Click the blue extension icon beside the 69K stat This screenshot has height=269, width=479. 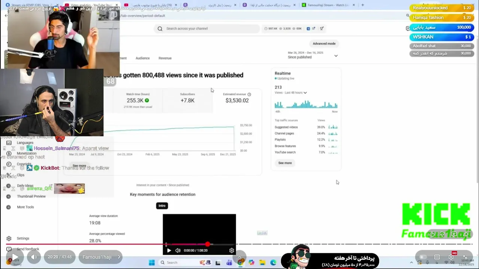[308, 28]
